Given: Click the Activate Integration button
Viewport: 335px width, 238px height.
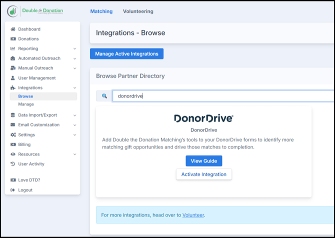Looking at the screenshot, I should [203, 174].
